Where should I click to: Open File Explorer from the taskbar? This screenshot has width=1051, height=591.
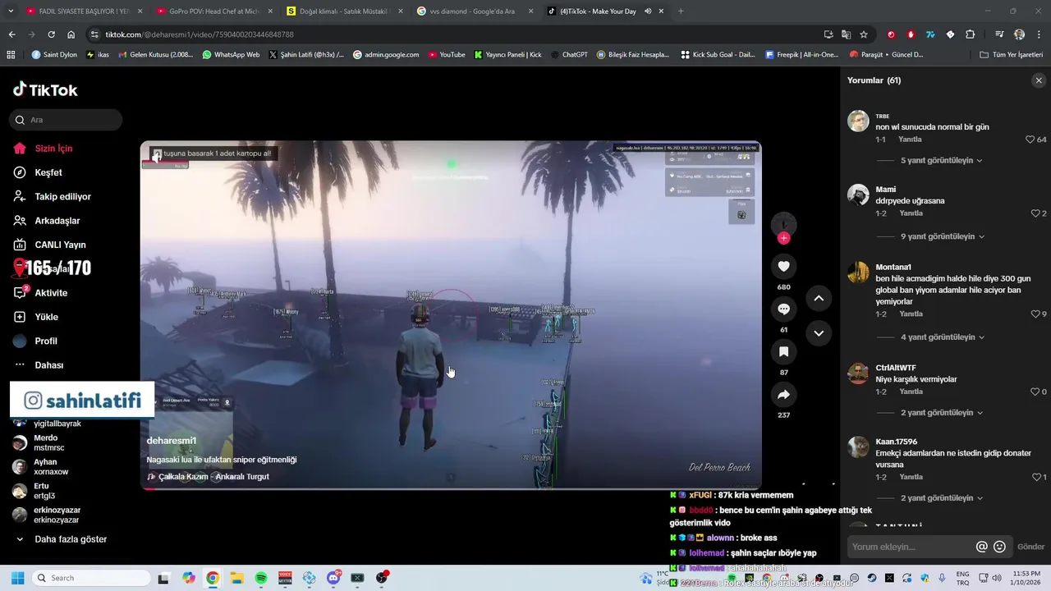(x=236, y=578)
